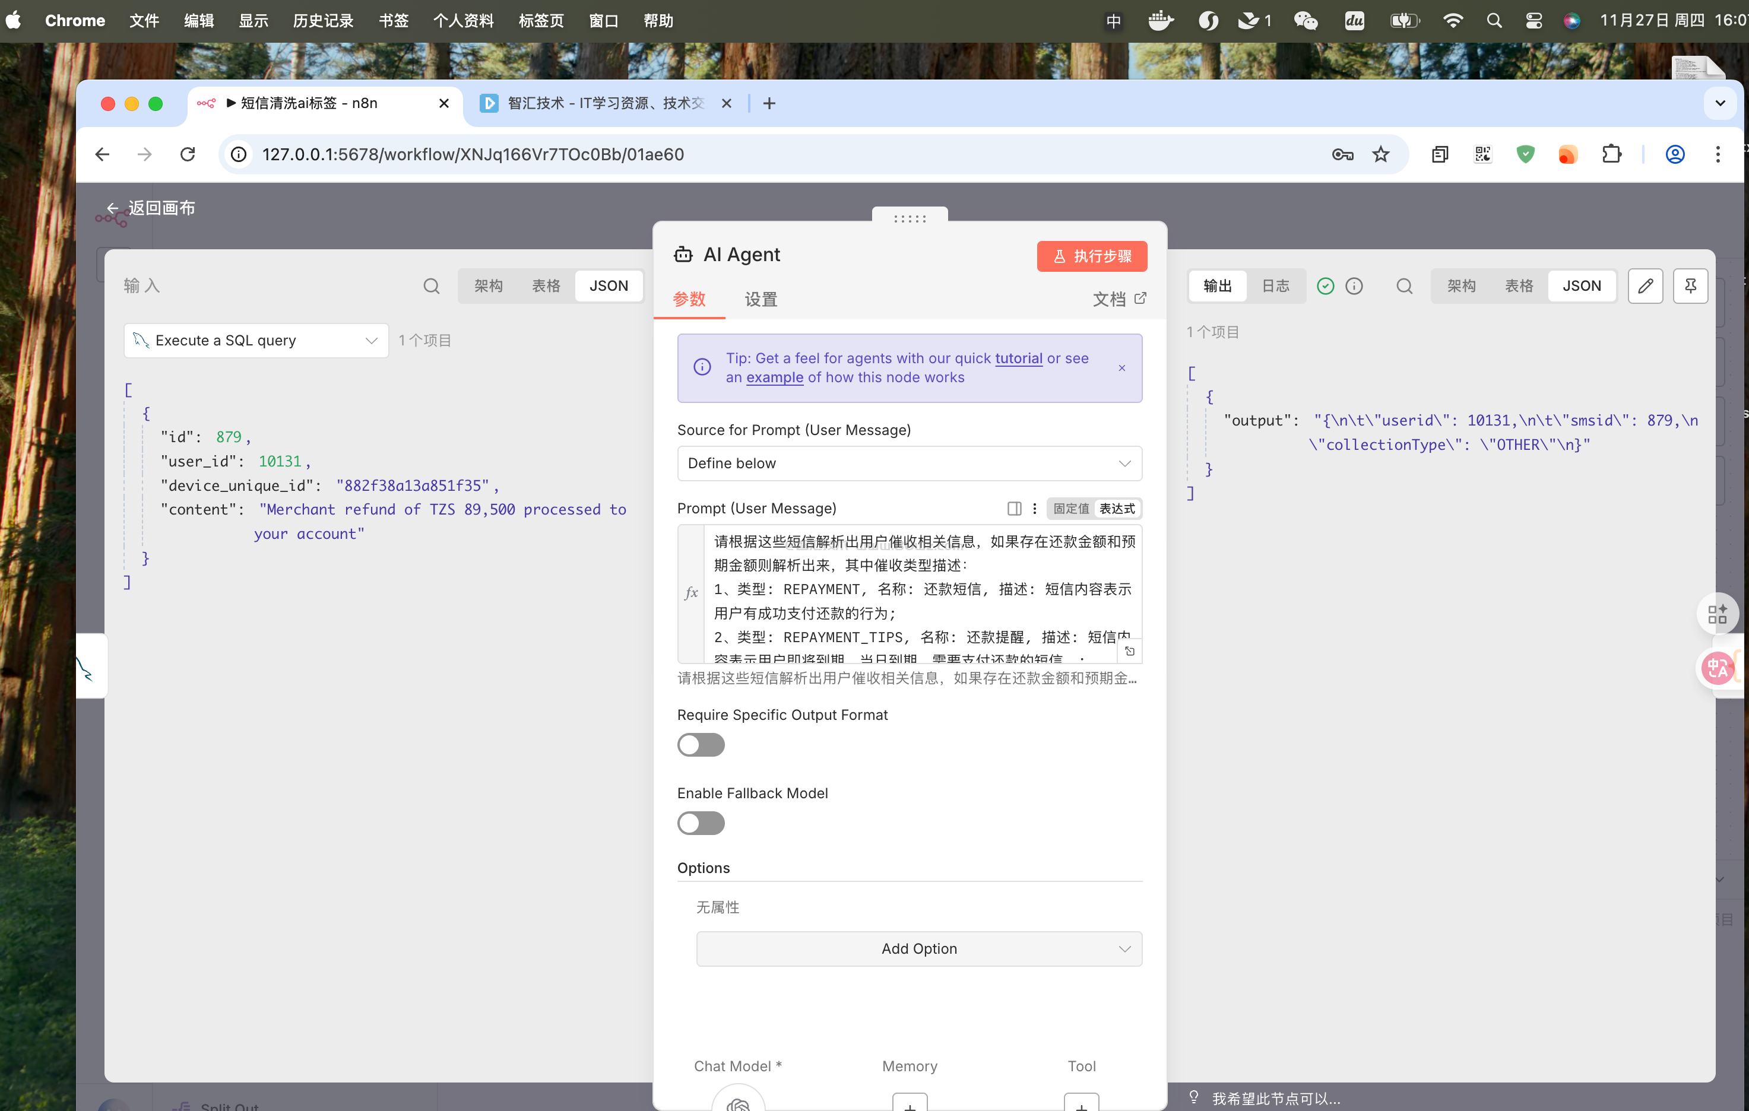Image resolution: width=1749 pixels, height=1111 pixels.
Task: Open the Define below source dropdown
Action: coord(909,464)
